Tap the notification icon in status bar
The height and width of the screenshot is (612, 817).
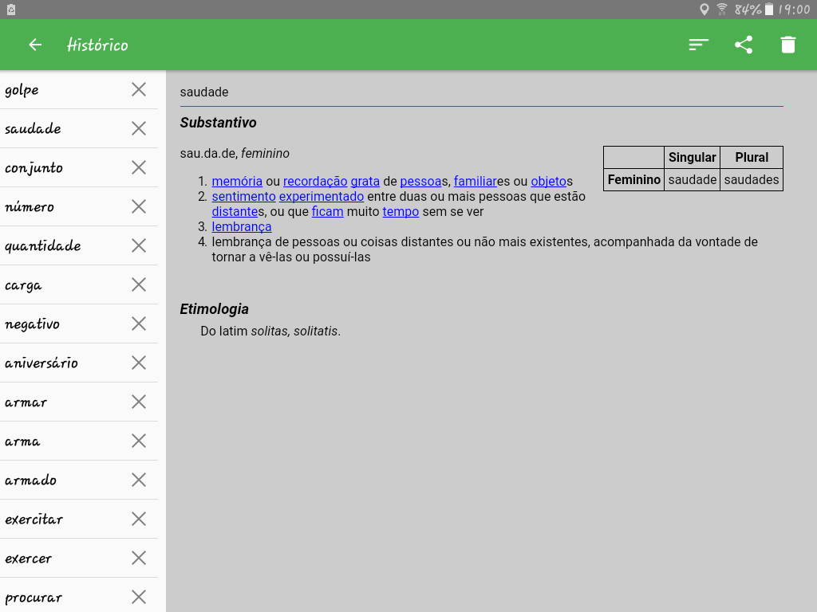pyautogui.click(x=11, y=10)
